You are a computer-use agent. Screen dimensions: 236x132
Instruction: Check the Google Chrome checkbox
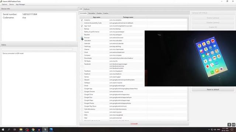pos(82,92)
